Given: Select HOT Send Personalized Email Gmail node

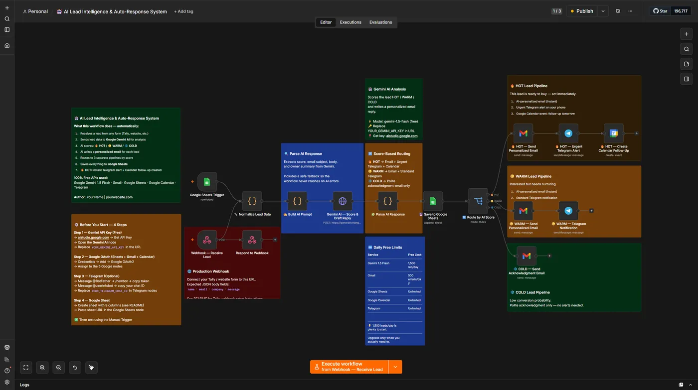Looking at the screenshot, I should (x=523, y=133).
